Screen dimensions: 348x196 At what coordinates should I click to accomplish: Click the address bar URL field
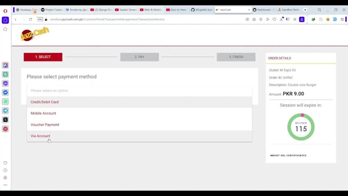tap(107, 19)
